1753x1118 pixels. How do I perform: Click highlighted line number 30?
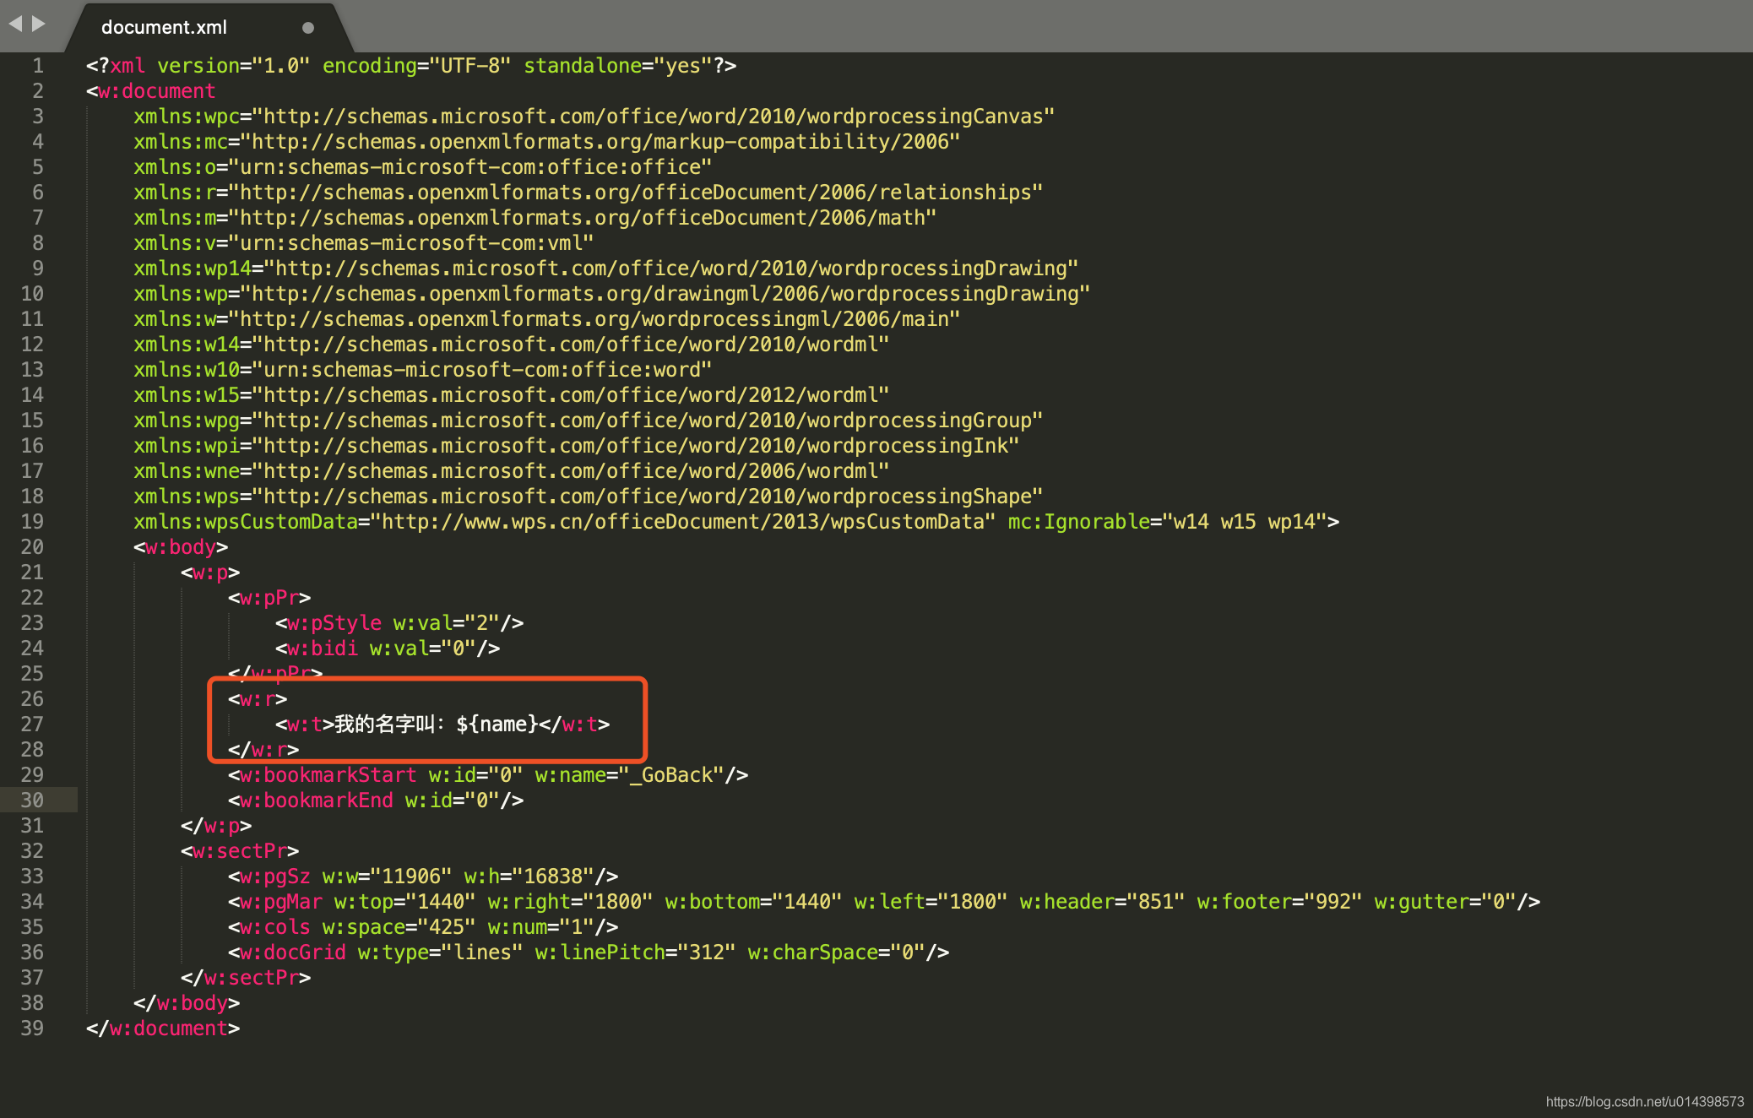click(32, 801)
